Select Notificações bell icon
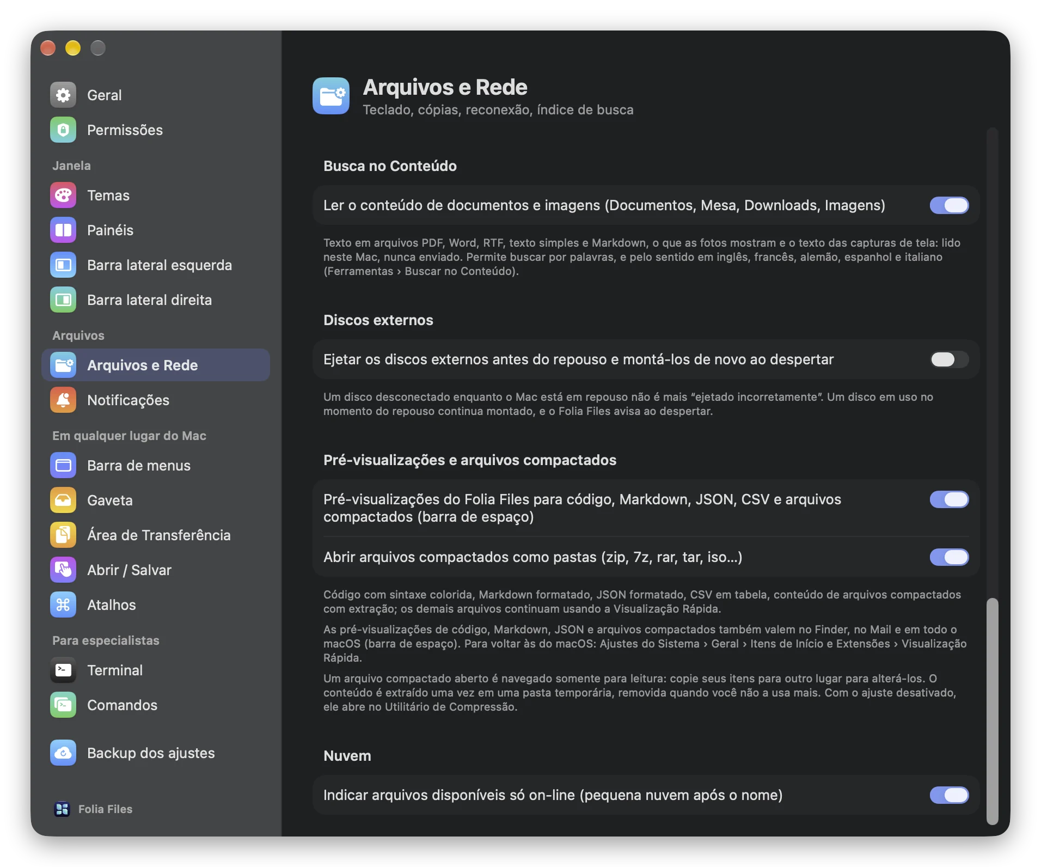This screenshot has height=867, width=1041. (63, 400)
